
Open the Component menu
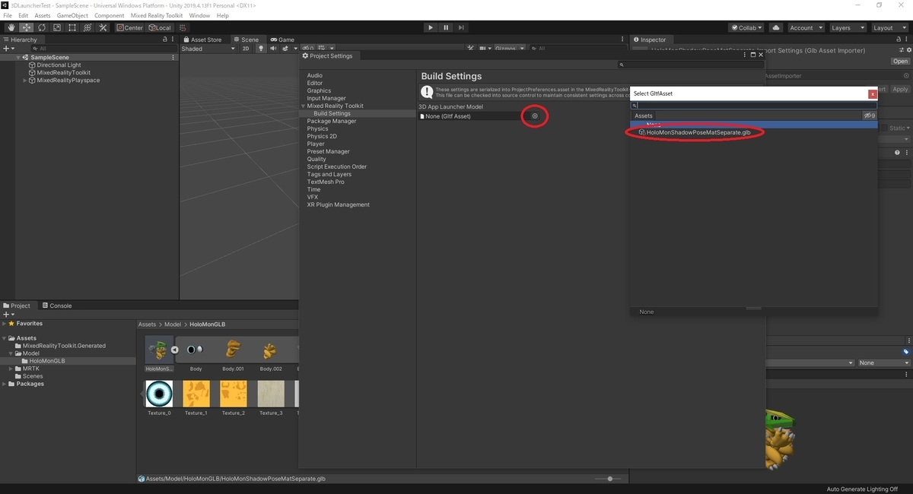pyautogui.click(x=109, y=15)
